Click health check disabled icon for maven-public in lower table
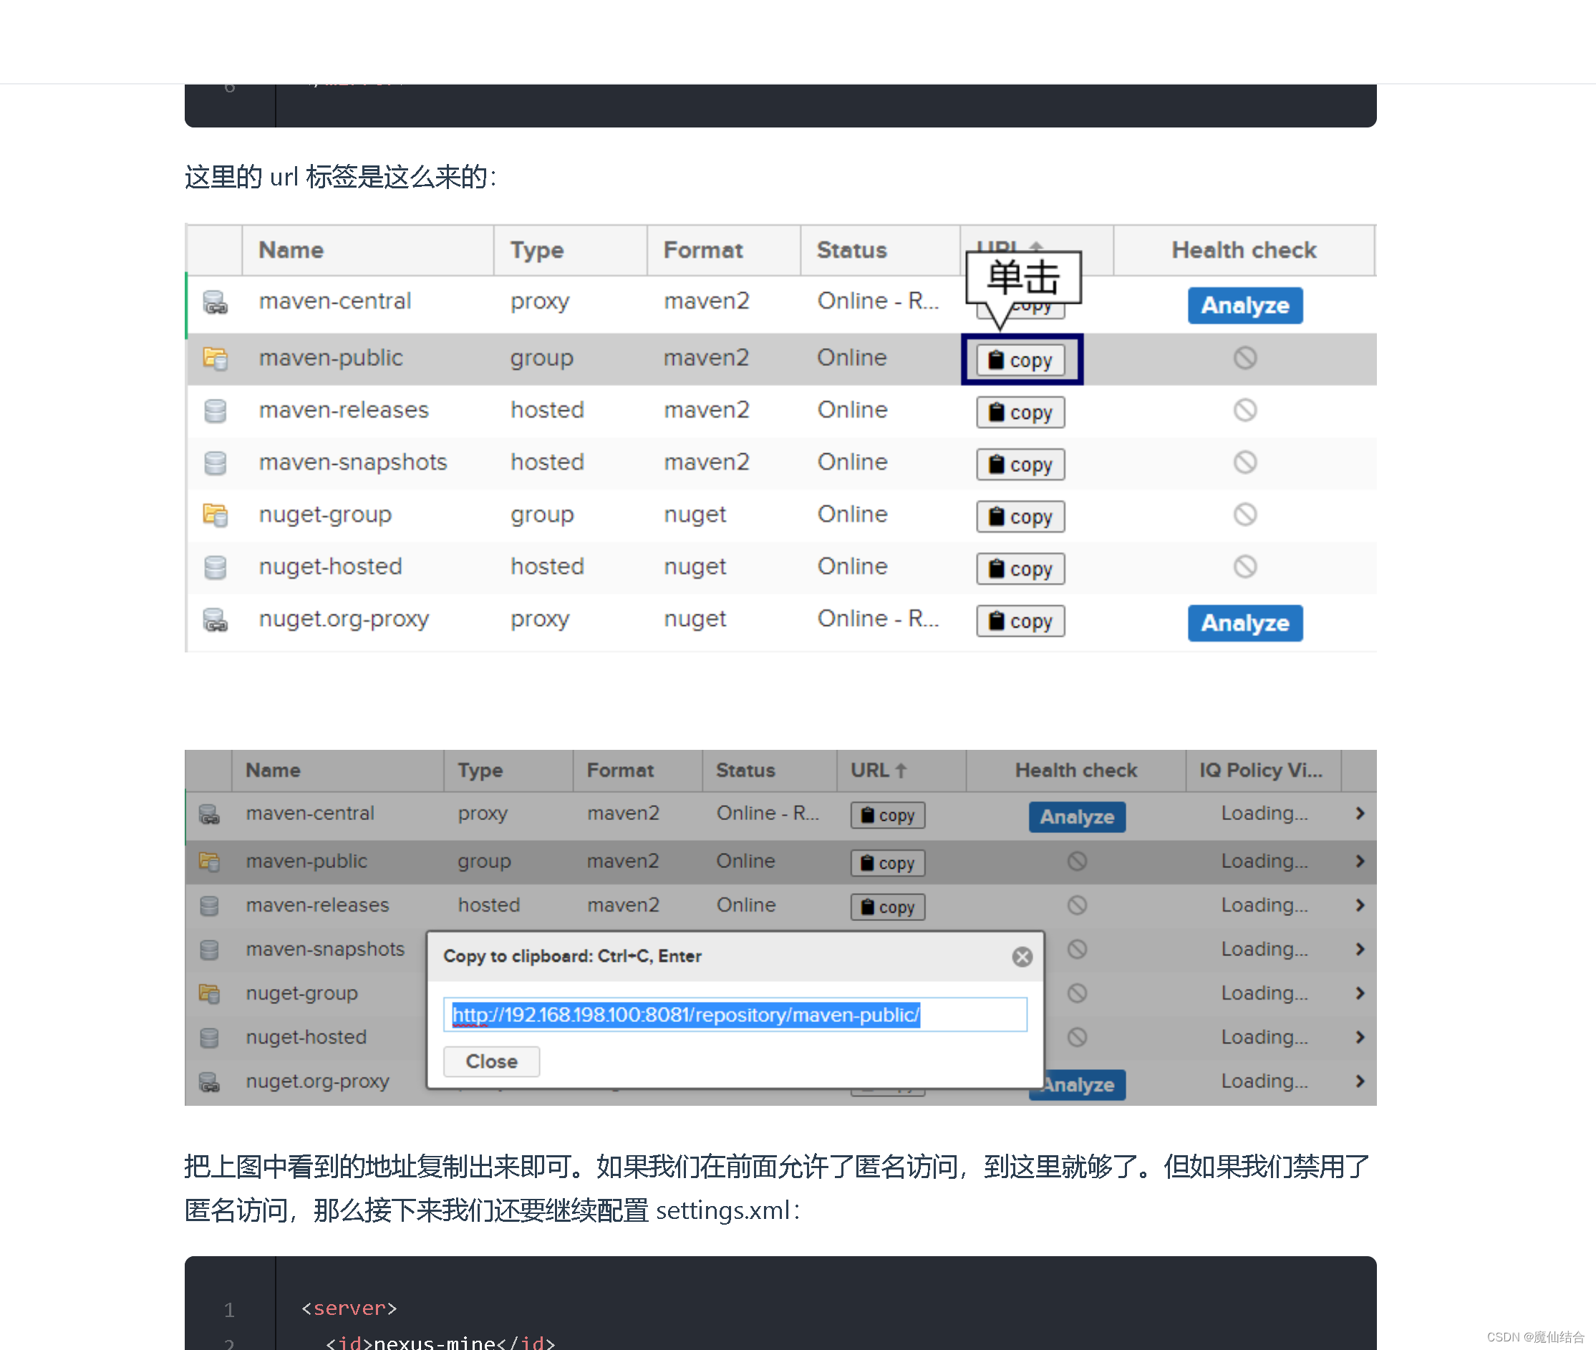 tap(1076, 862)
